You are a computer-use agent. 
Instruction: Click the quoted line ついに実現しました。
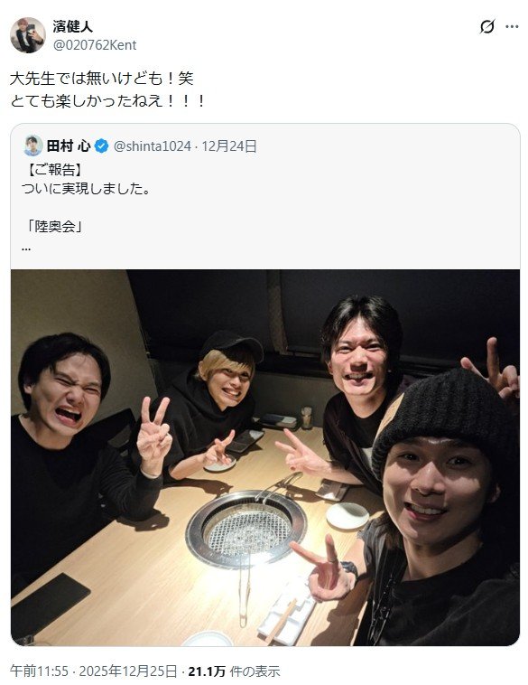(x=86, y=189)
